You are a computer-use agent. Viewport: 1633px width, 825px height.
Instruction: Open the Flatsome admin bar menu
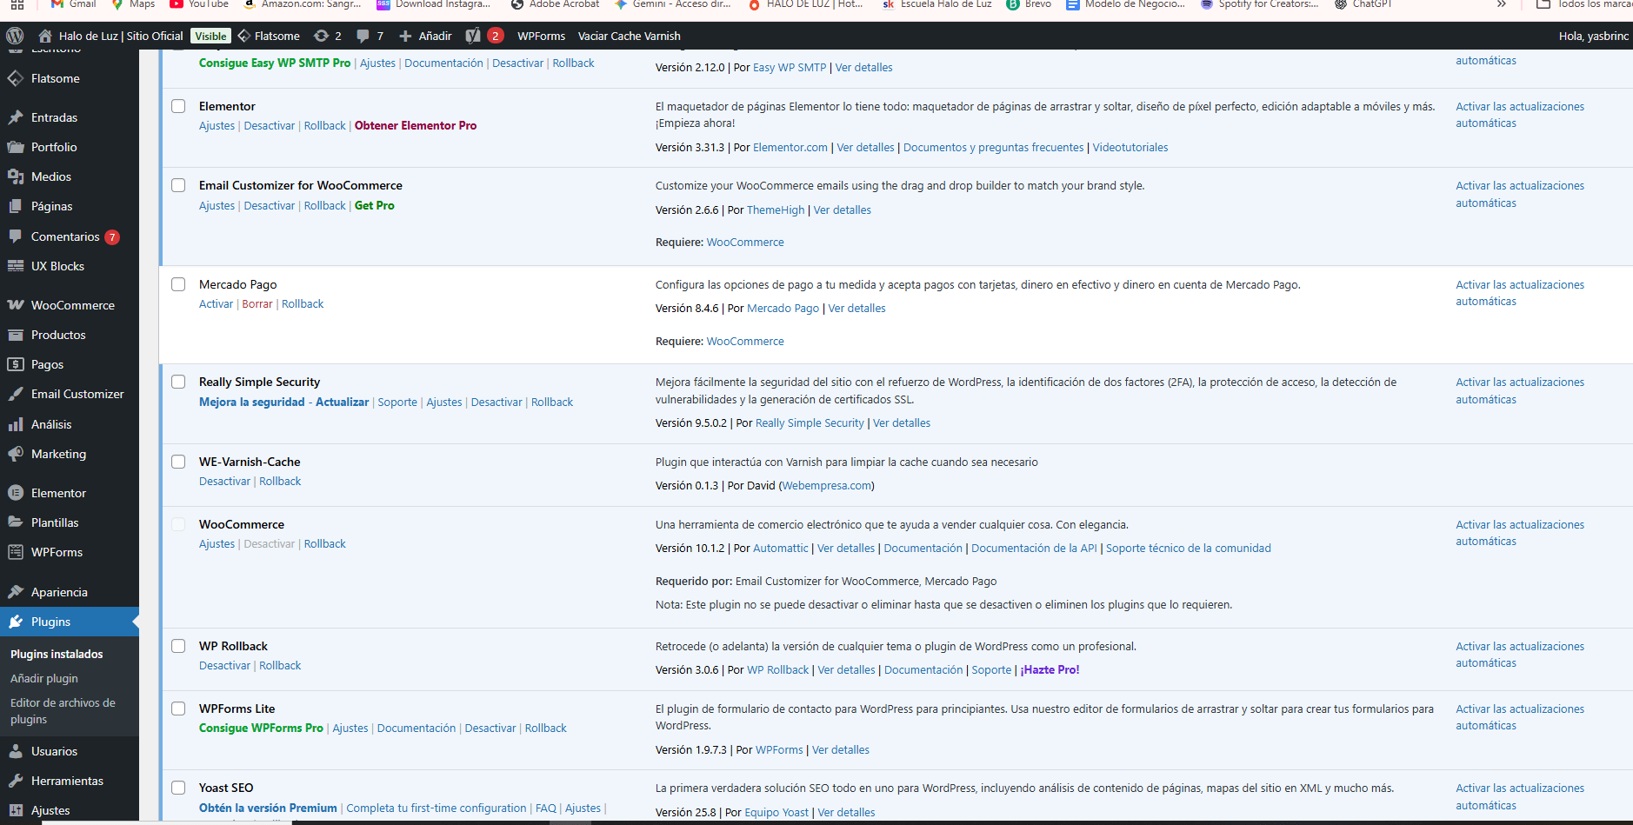coord(269,36)
